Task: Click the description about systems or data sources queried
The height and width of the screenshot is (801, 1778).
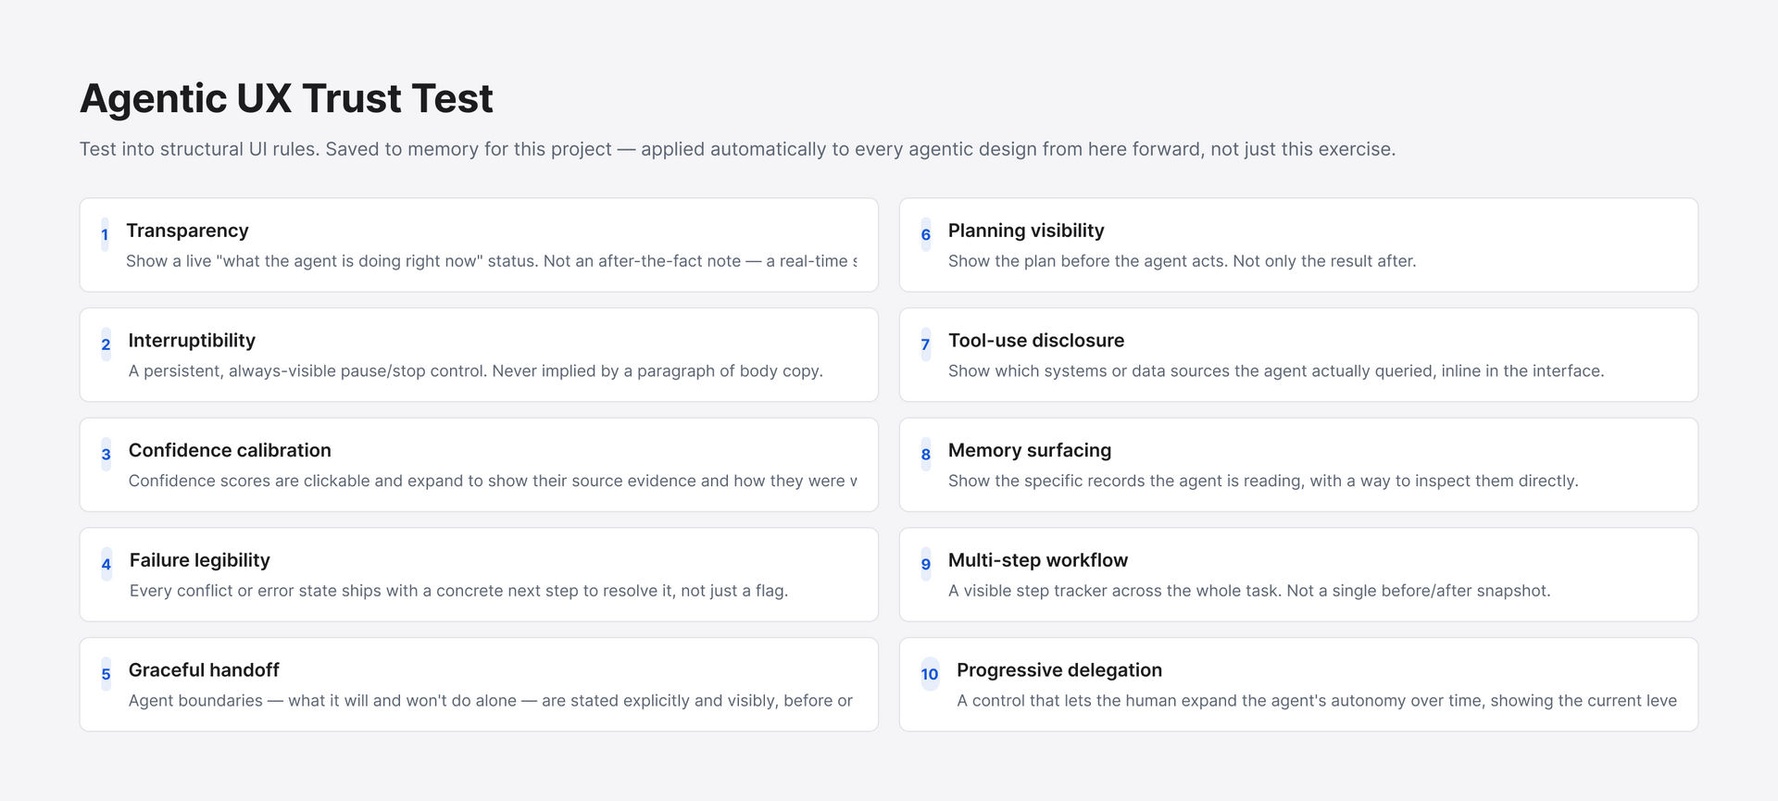Action: [x=1276, y=370]
